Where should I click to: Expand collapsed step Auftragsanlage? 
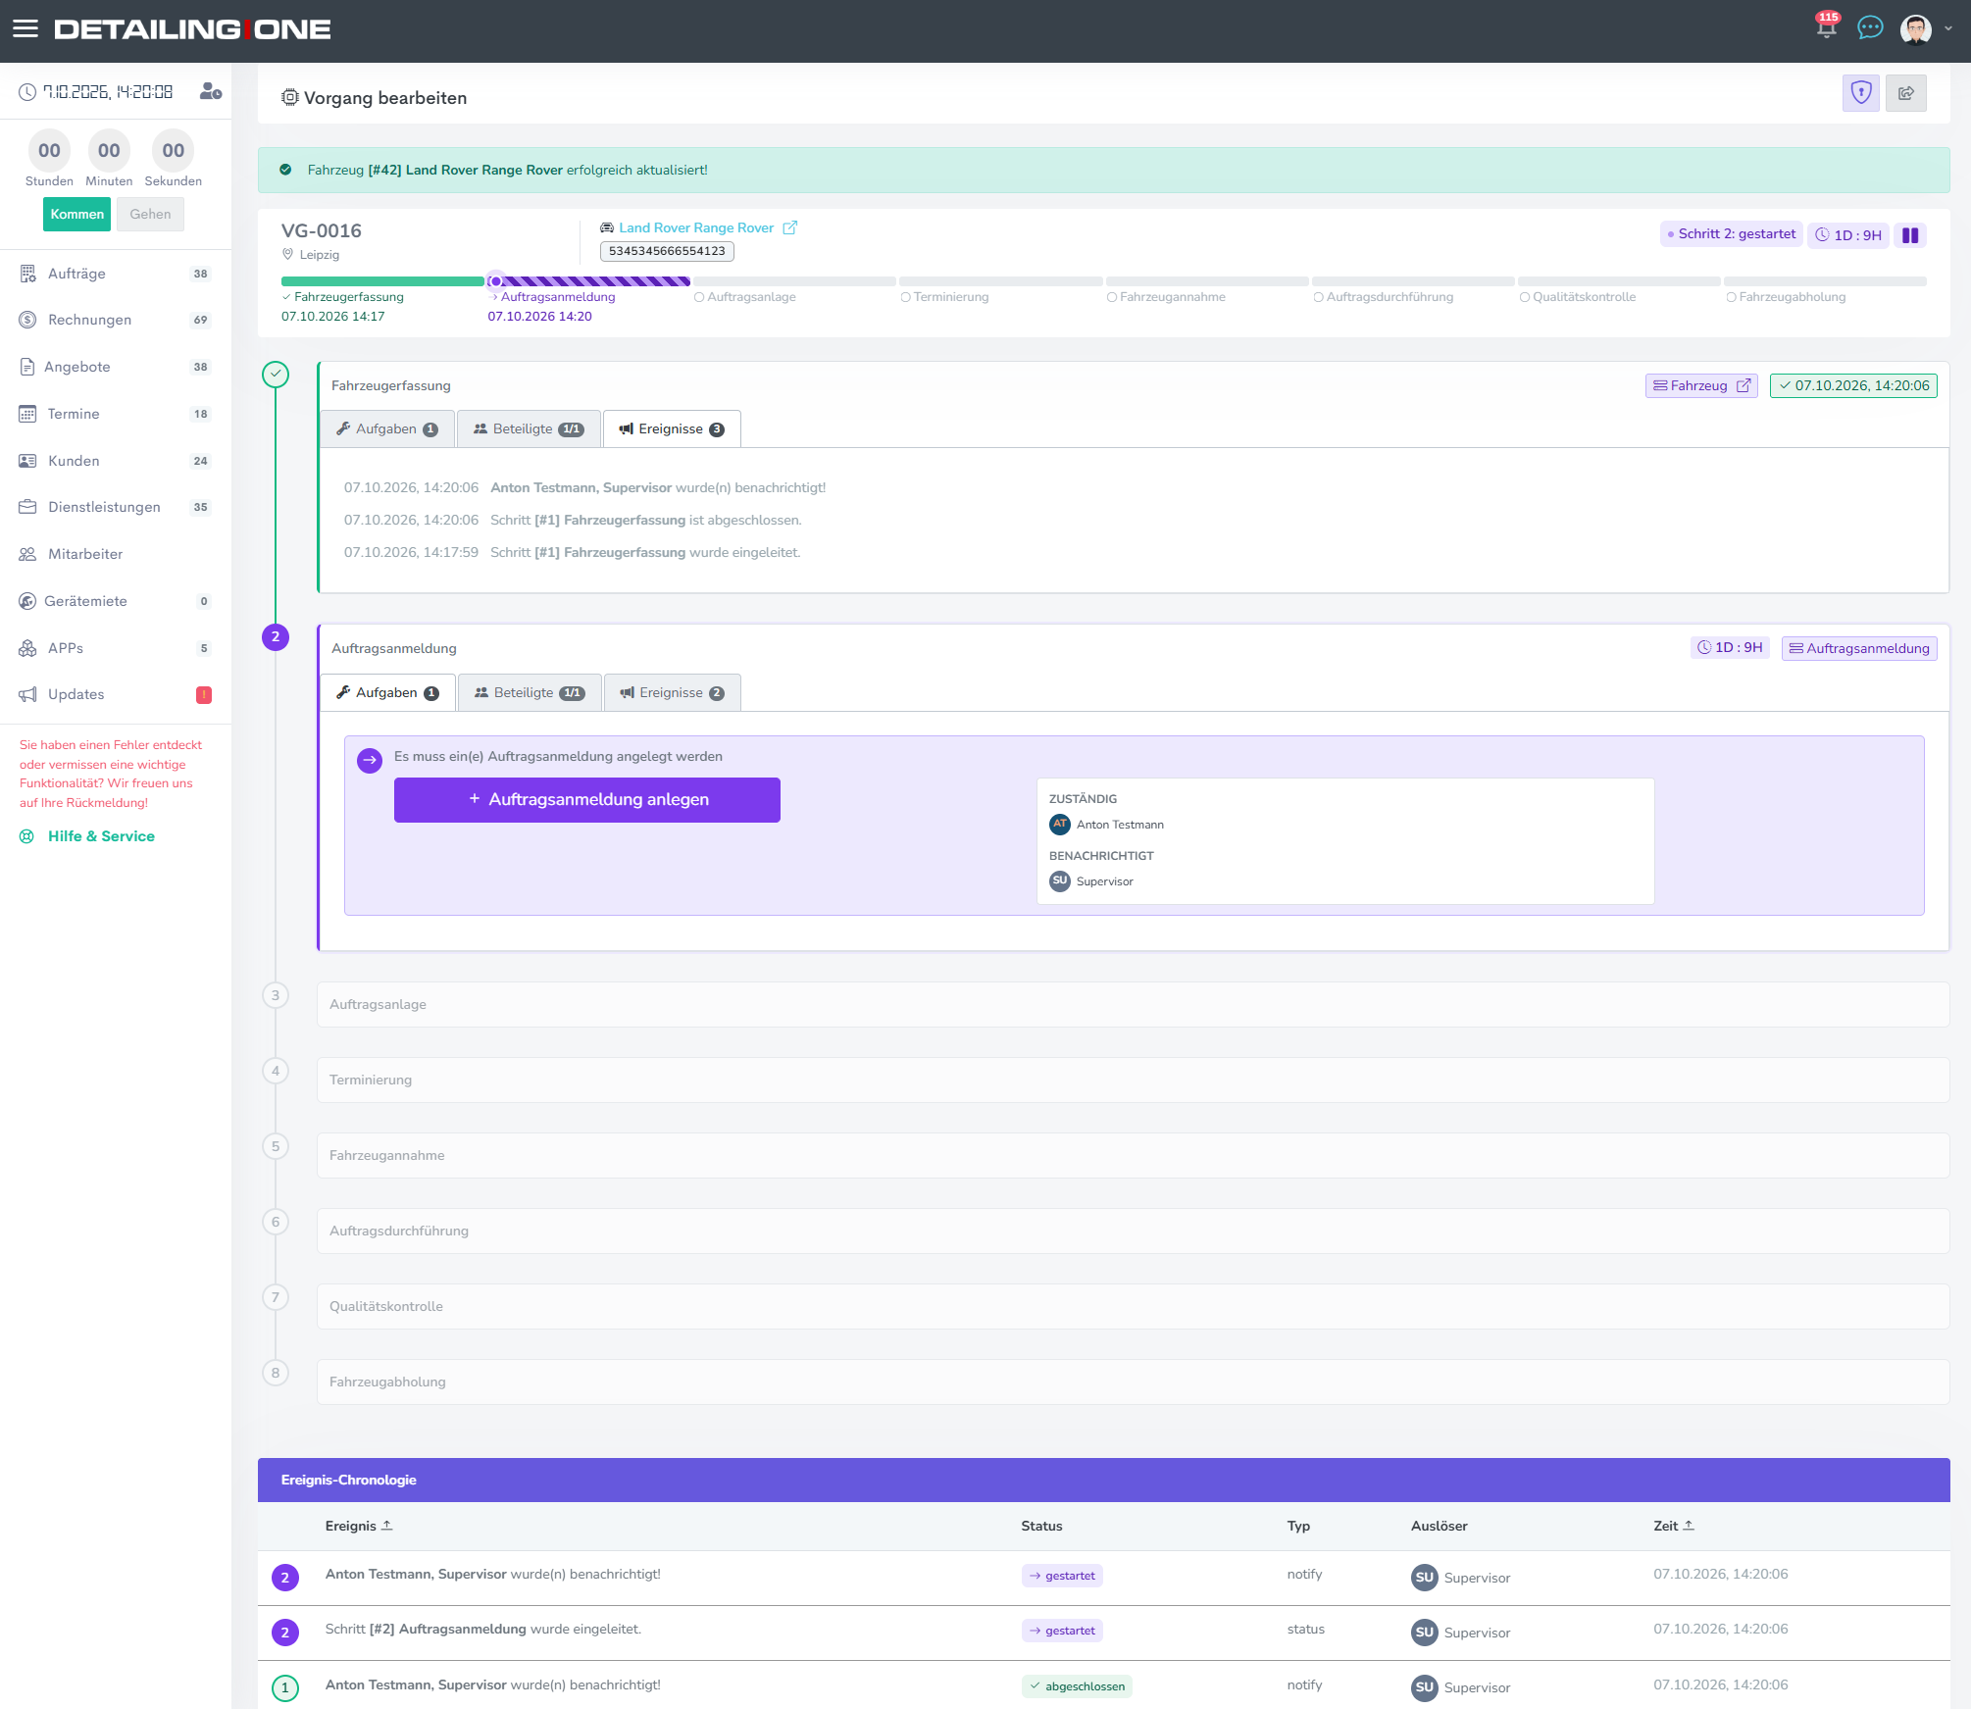point(1133,1005)
